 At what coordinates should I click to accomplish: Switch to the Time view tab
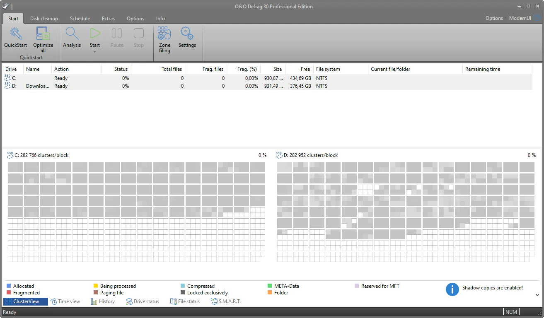(65, 301)
